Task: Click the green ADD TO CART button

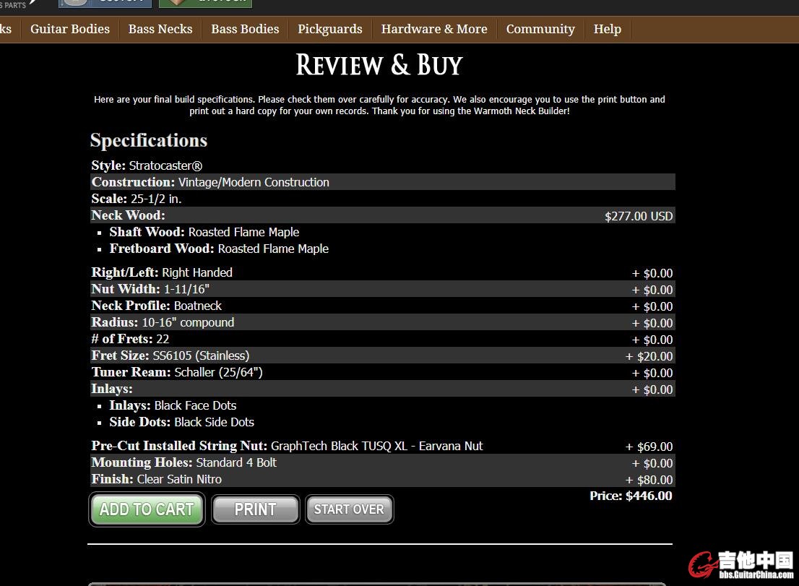Action: point(147,509)
